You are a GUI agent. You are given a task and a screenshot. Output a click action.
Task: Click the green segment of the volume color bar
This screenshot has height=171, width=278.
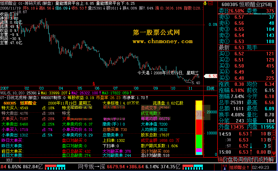tap(199, 141)
